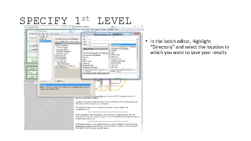Select 'Recovery' in right list

tap(115, 67)
